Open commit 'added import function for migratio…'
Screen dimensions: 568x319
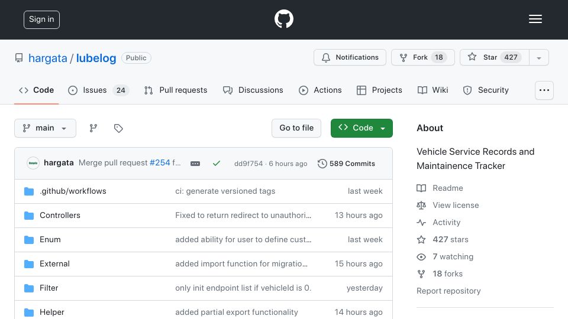(241, 263)
